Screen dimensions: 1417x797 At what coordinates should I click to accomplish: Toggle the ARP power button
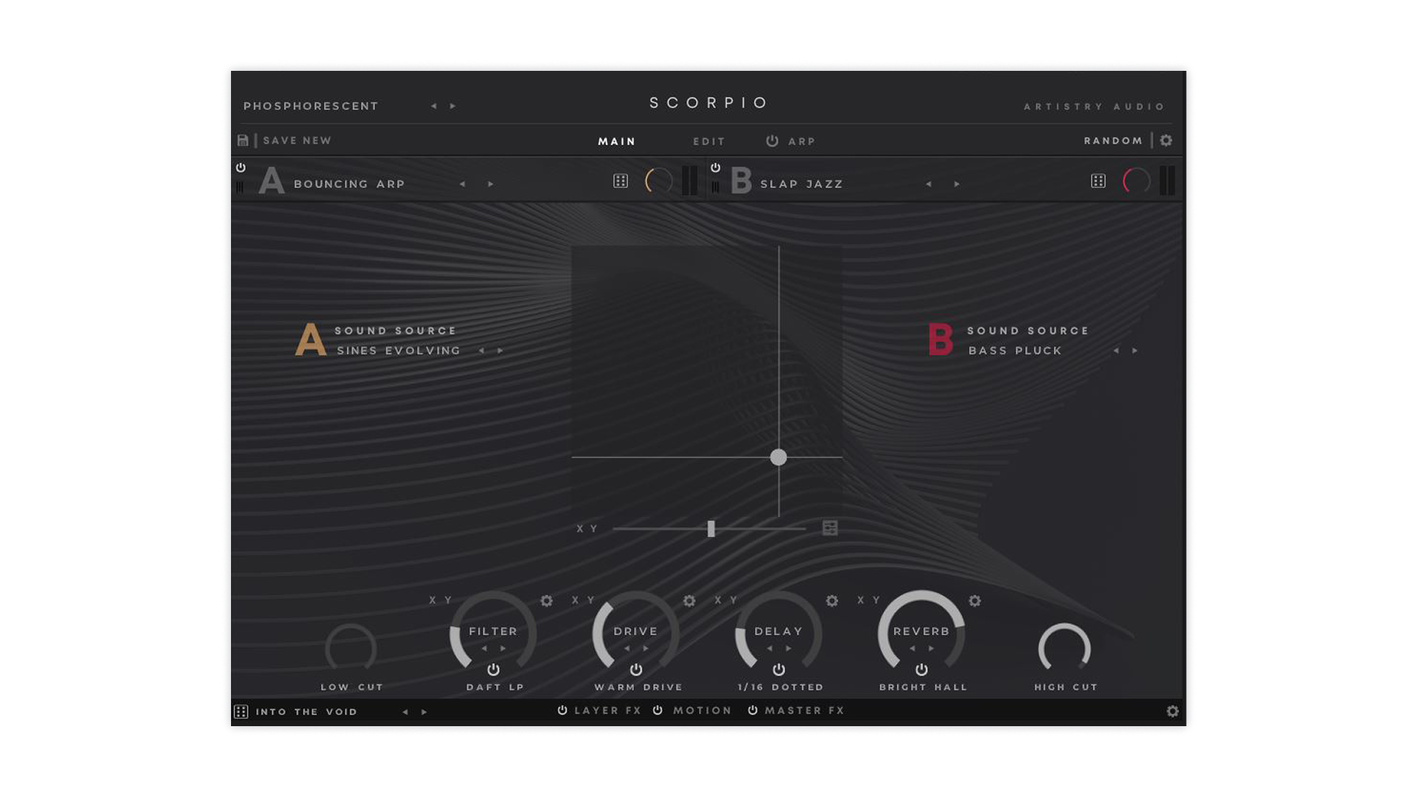[x=772, y=141]
